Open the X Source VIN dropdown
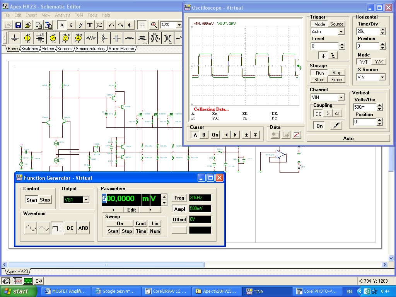This screenshot has height=297, width=396. point(382,77)
